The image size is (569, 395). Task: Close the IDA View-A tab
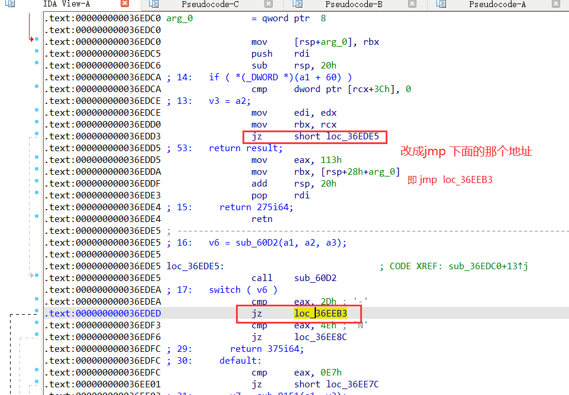pos(125,4)
